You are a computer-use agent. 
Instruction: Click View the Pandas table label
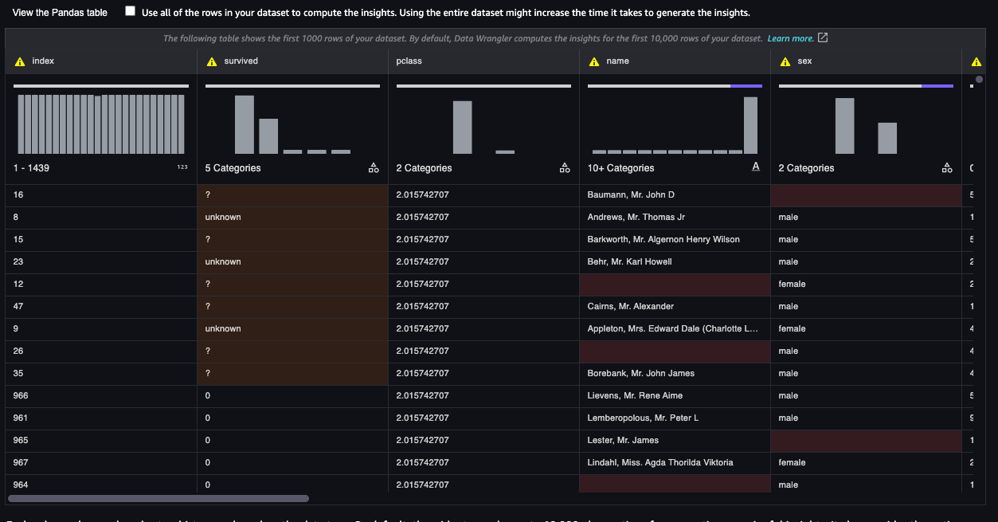(60, 13)
